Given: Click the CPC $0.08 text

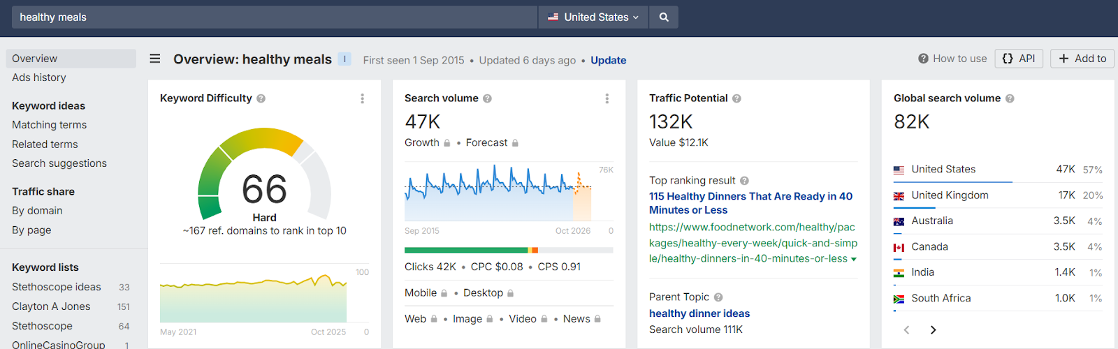Looking at the screenshot, I should [497, 267].
